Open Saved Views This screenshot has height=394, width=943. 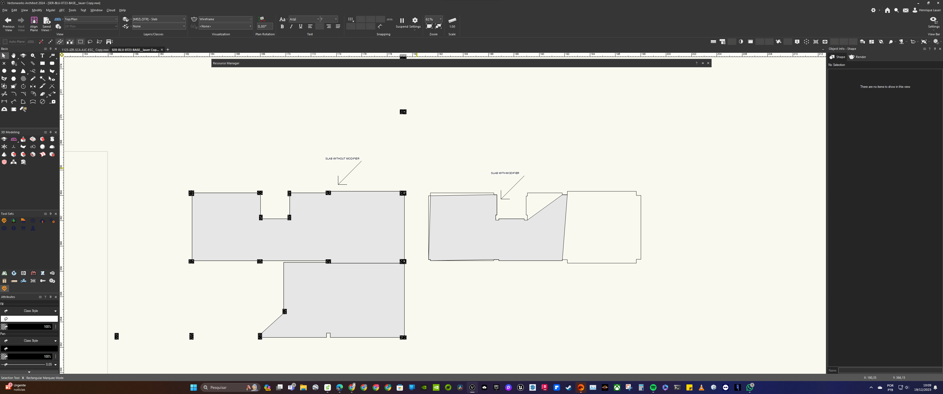(x=46, y=23)
